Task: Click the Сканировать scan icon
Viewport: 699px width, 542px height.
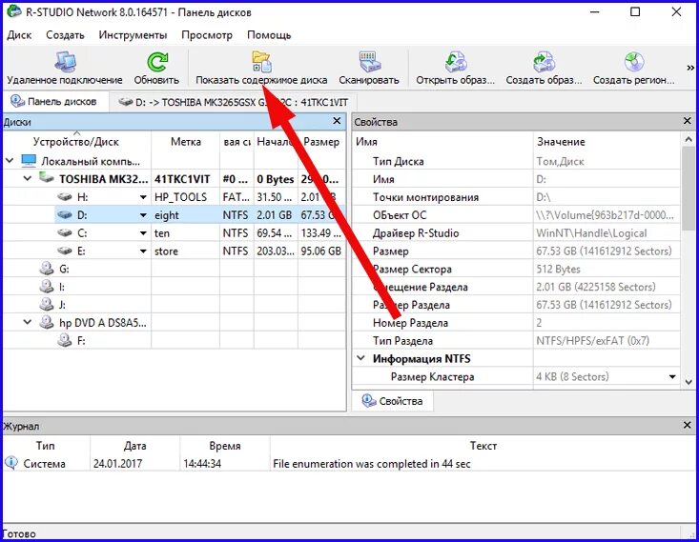Action: (x=369, y=62)
